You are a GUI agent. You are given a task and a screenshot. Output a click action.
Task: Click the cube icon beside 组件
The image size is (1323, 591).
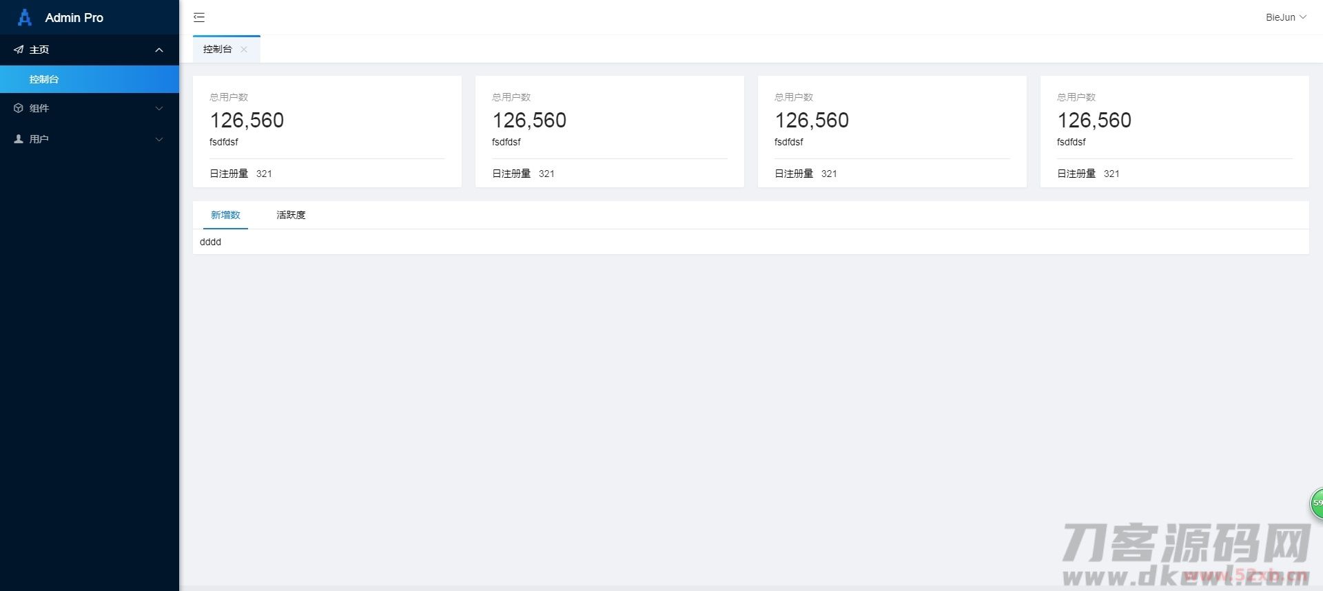[x=19, y=108]
